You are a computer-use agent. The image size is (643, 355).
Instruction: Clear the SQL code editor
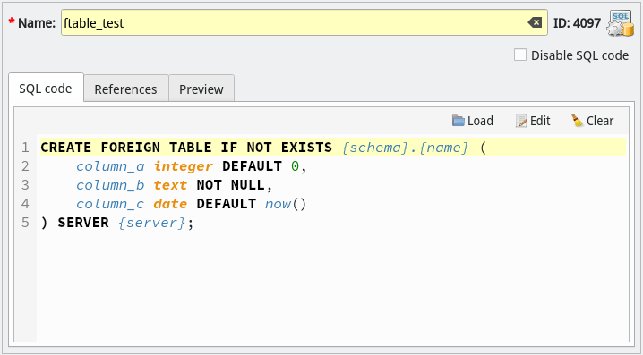click(593, 121)
